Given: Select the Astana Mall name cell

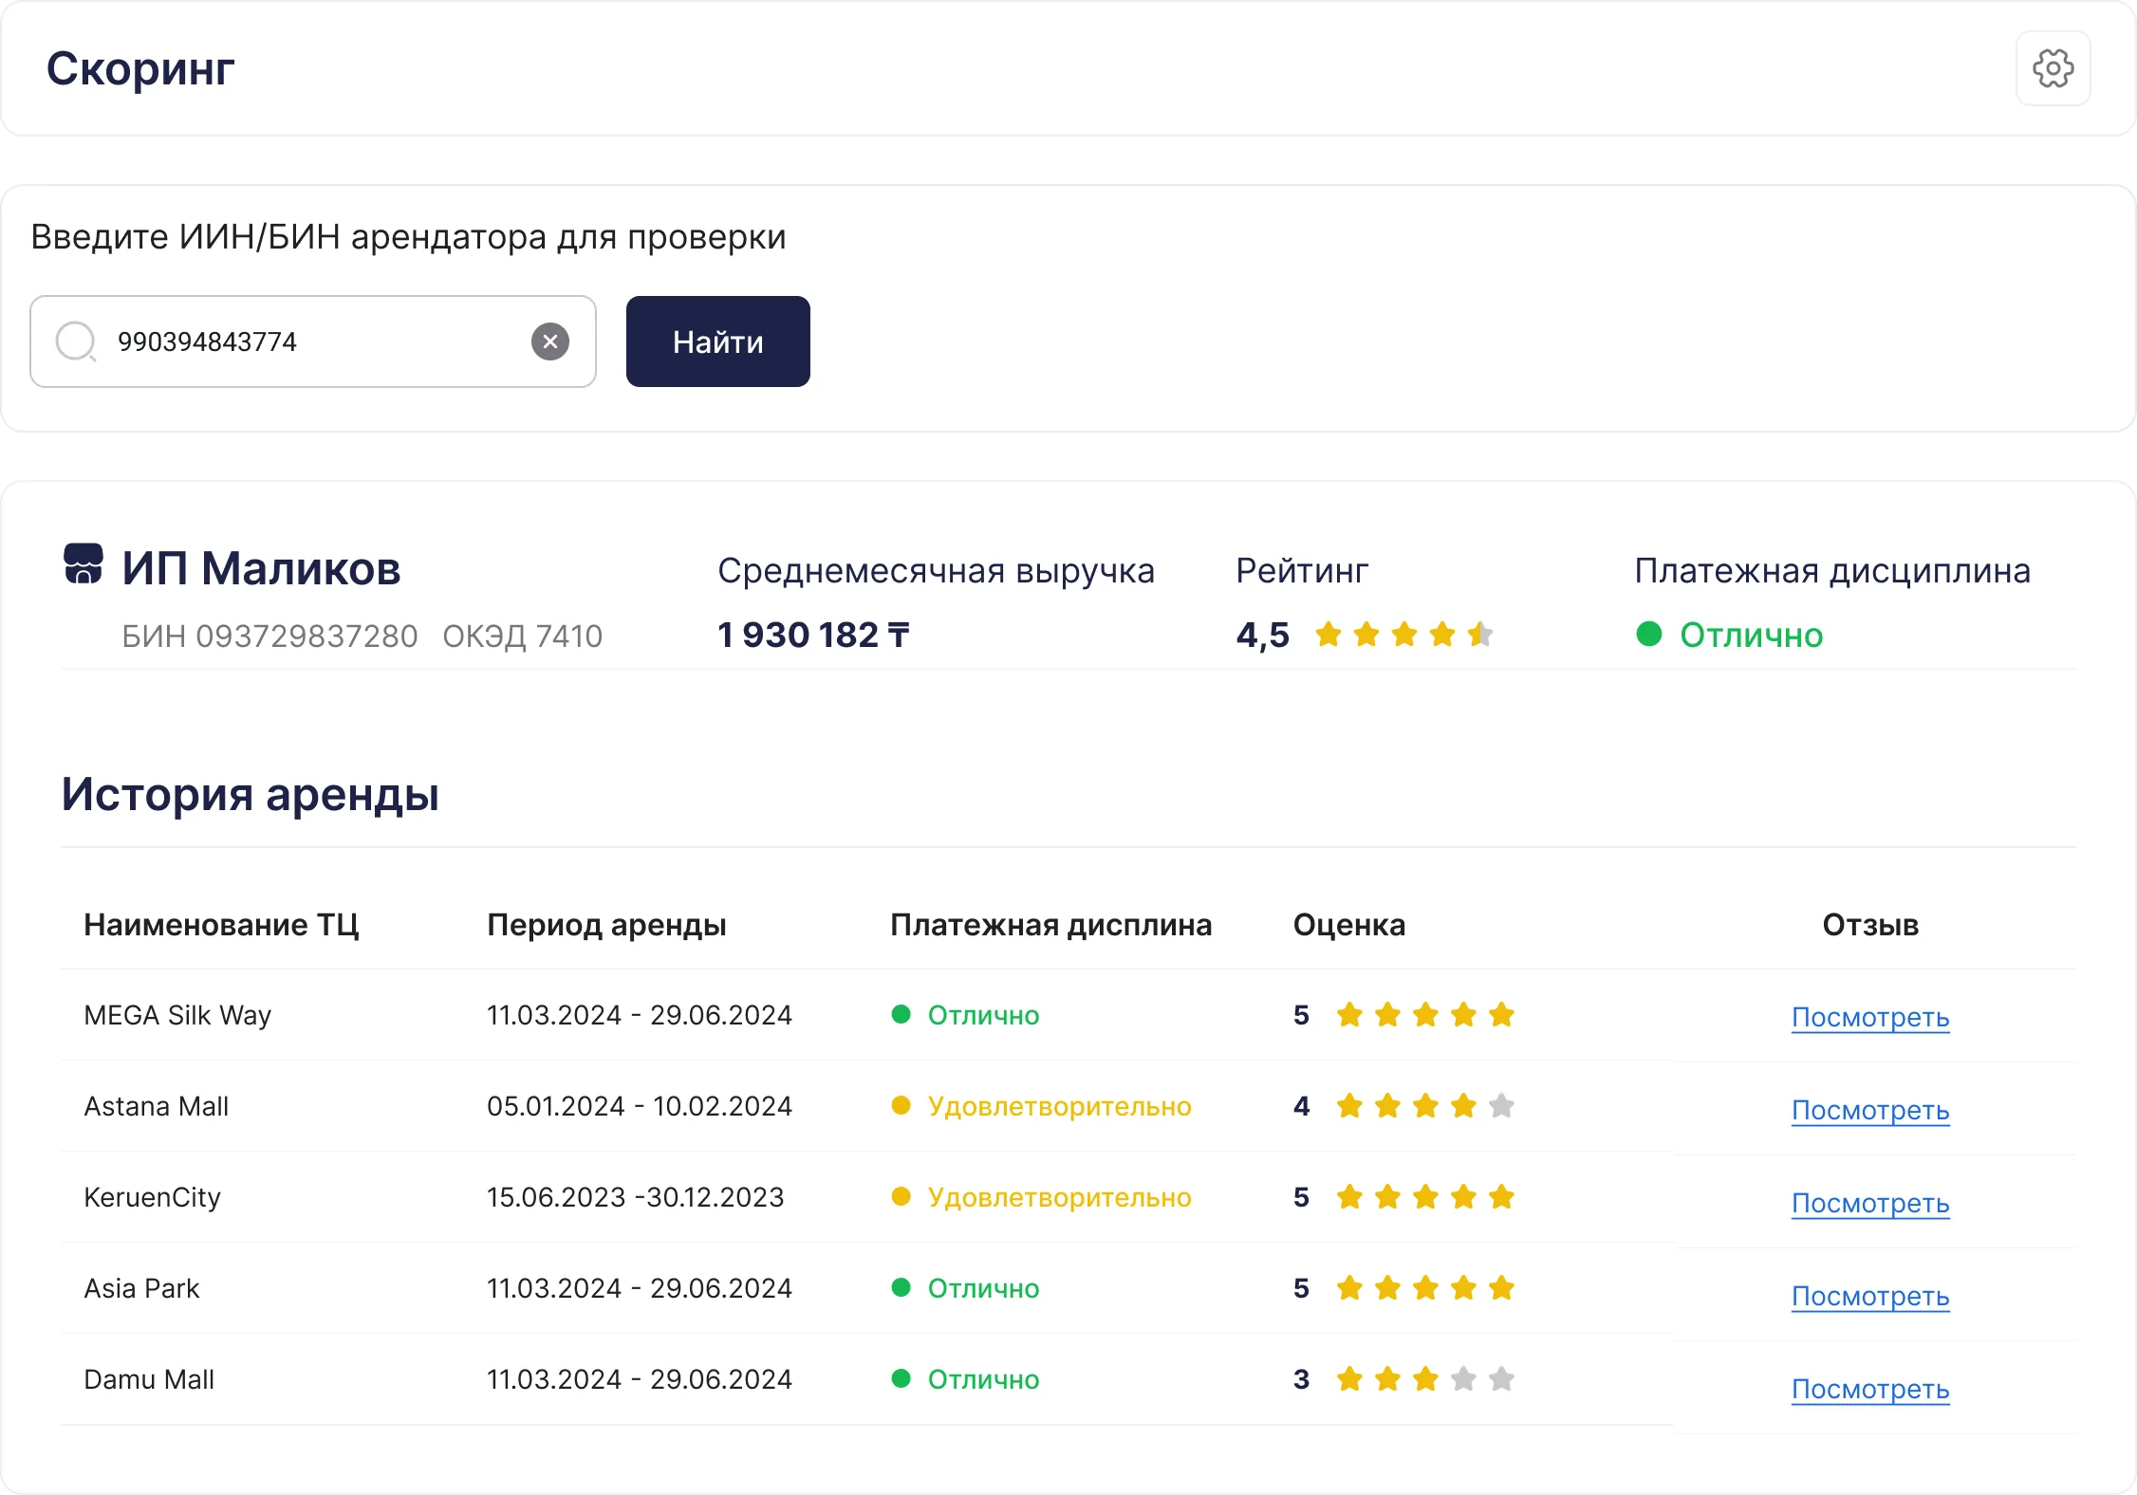Looking at the screenshot, I should click(x=157, y=1106).
